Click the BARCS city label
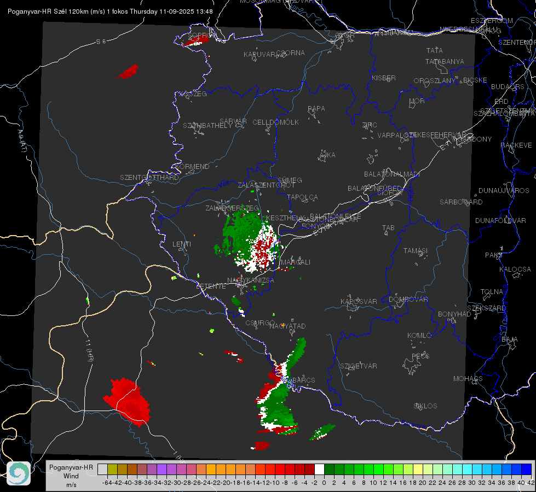The image size is (536, 492). point(304,380)
